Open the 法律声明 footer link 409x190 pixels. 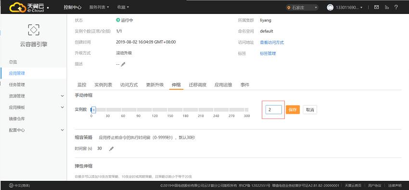[395, 186]
